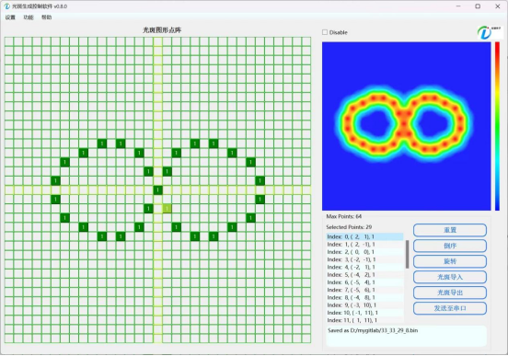Click the 重置 reset button
Viewport: 508px width, 356px height.
pyautogui.click(x=450, y=230)
